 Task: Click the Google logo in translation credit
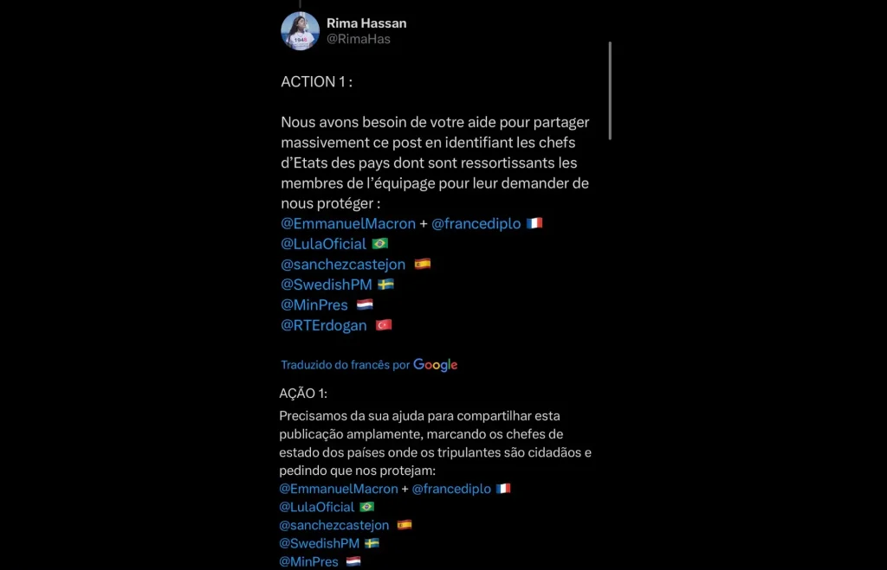click(435, 365)
